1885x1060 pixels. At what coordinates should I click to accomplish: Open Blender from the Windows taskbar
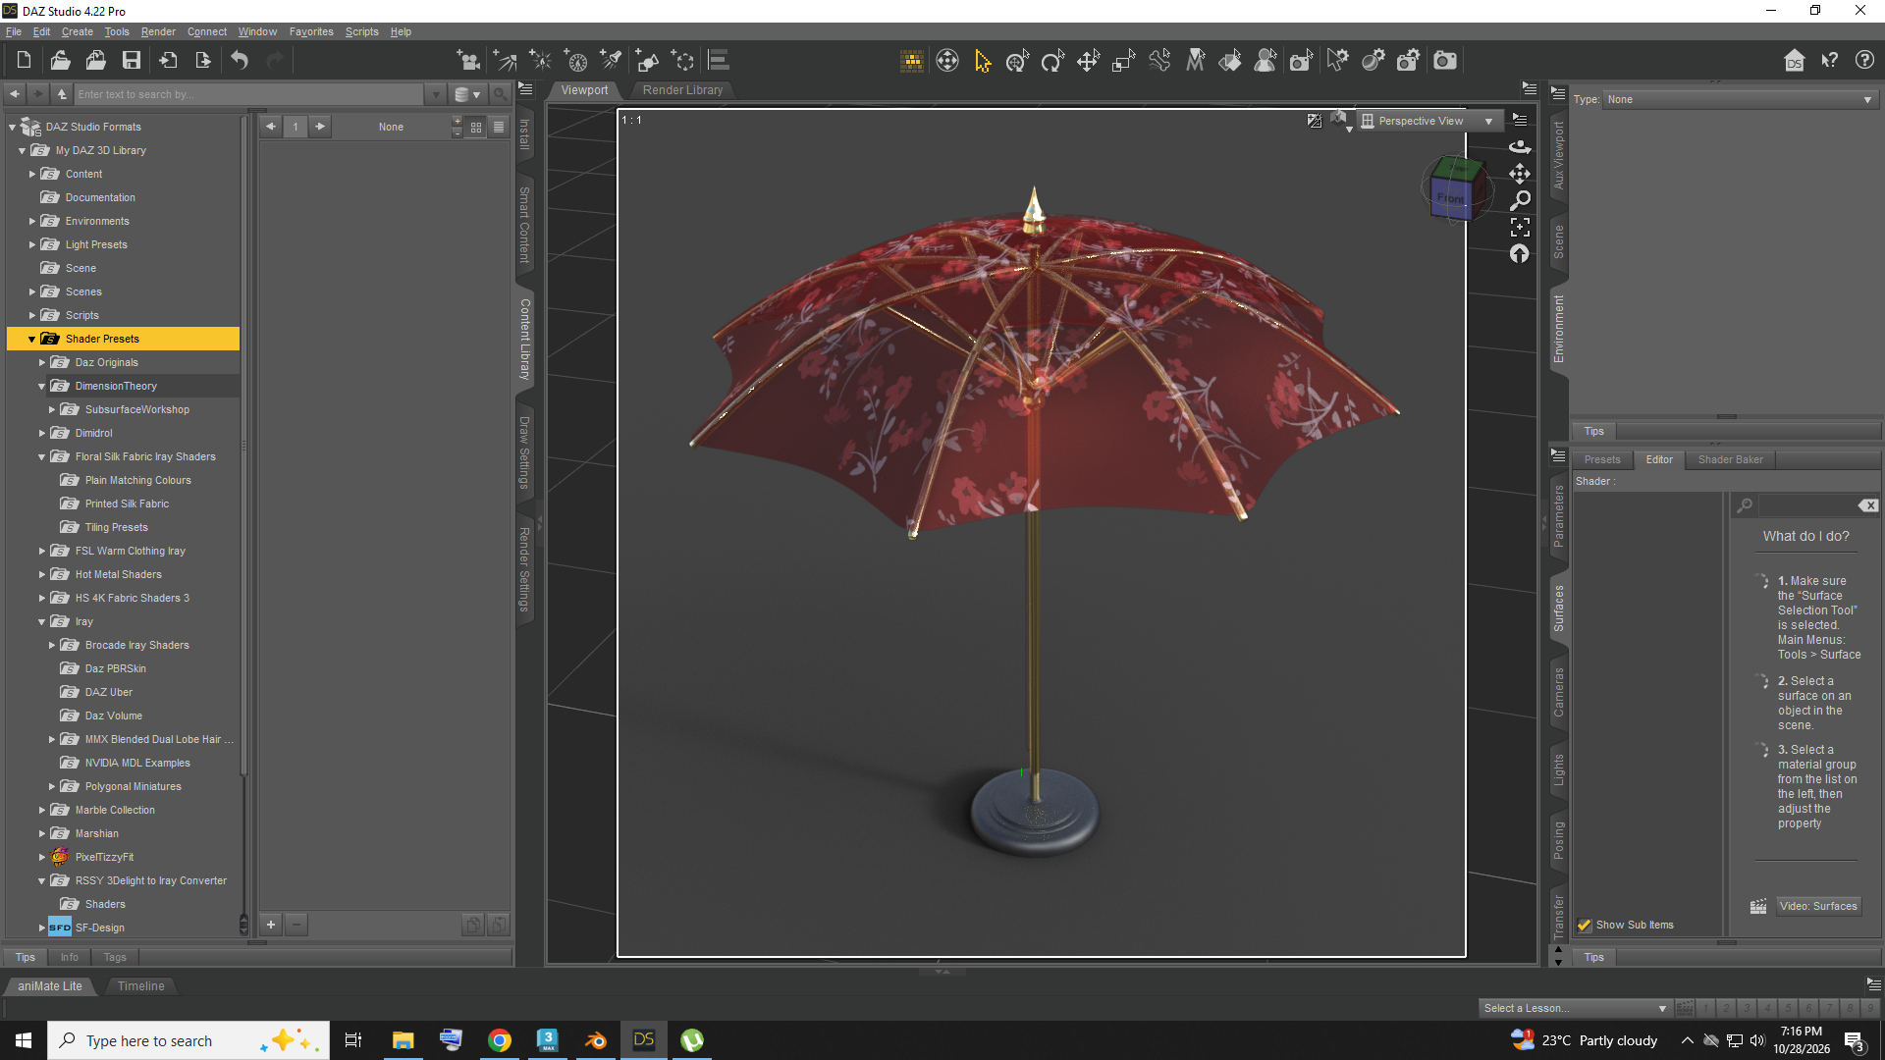596,1040
